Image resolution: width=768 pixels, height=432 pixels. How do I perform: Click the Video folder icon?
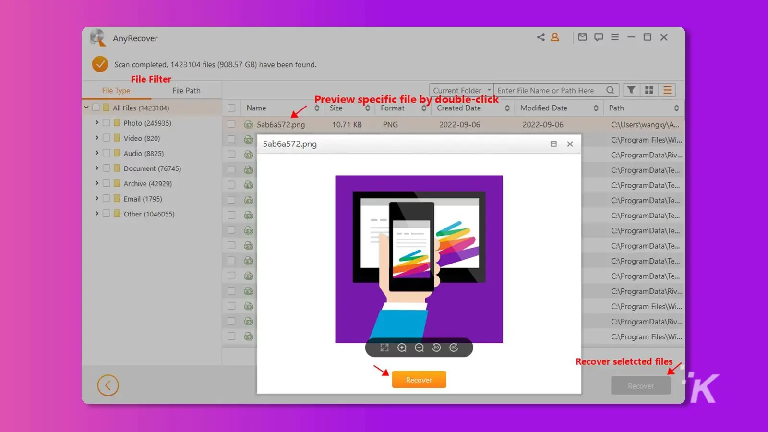[117, 138]
